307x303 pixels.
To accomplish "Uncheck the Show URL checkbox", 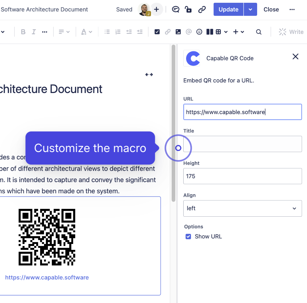I will [x=188, y=236].
